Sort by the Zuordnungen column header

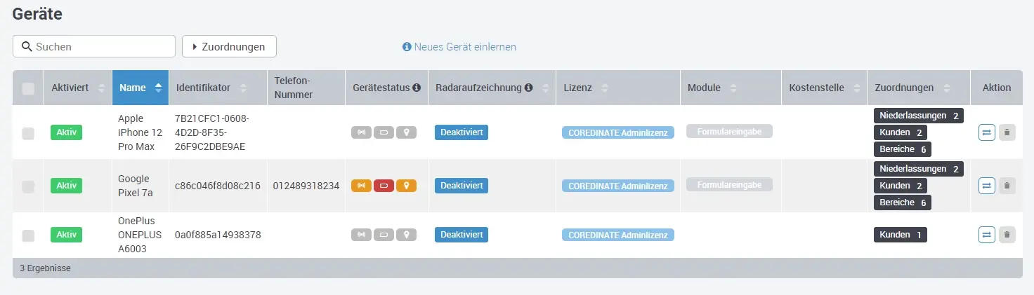coord(919,88)
